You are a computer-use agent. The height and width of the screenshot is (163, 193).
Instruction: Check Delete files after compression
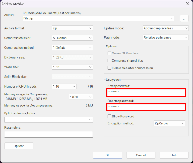click(109, 68)
